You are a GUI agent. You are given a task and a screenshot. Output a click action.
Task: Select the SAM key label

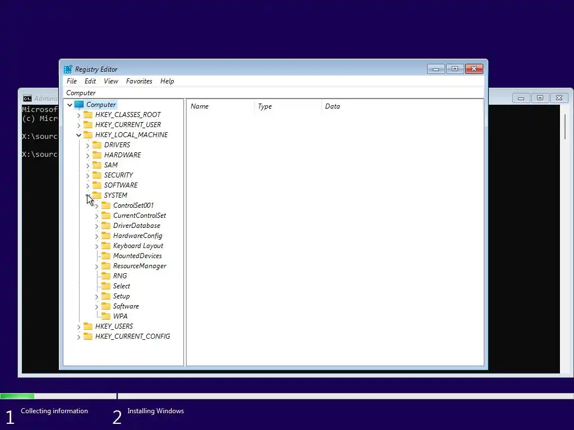pyautogui.click(x=111, y=165)
